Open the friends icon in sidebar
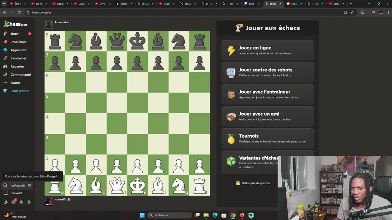 point(6,202)
